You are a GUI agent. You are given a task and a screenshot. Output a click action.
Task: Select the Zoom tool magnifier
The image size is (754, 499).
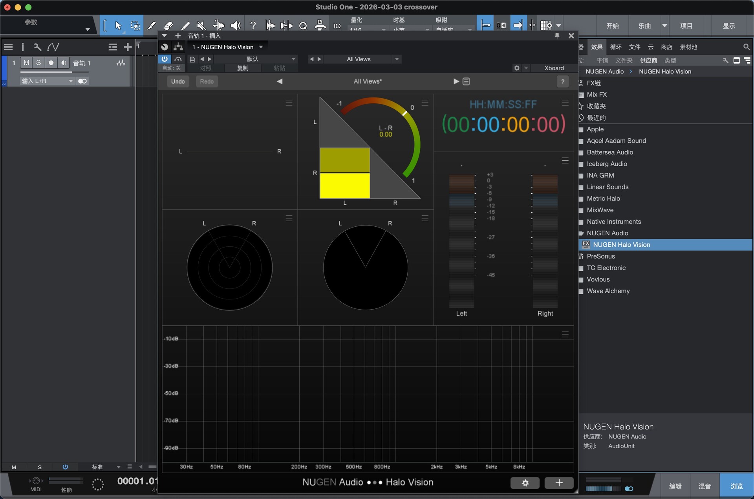(303, 26)
